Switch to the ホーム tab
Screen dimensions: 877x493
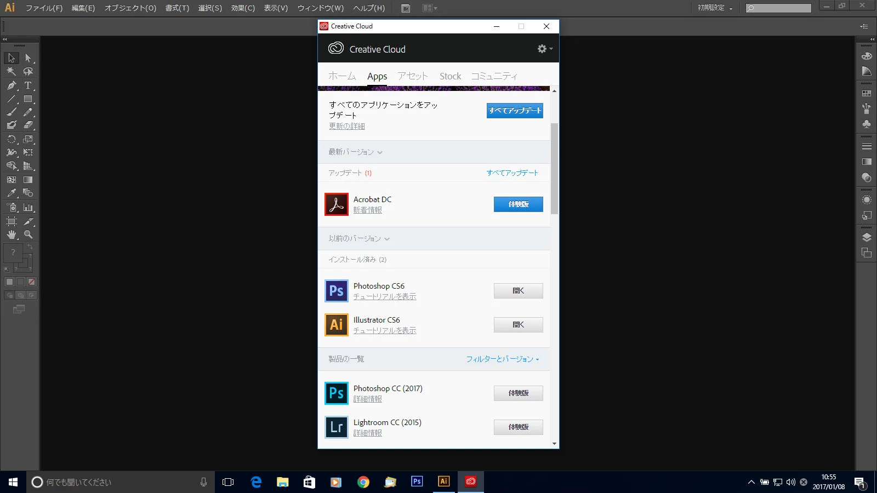coord(342,76)
